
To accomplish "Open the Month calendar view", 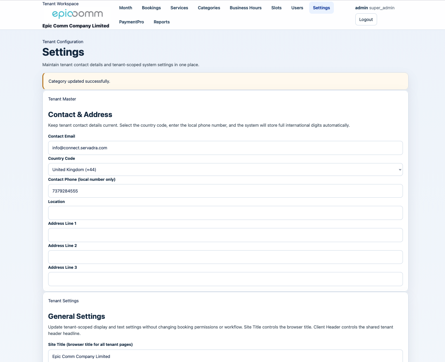I will coord(126,8).
